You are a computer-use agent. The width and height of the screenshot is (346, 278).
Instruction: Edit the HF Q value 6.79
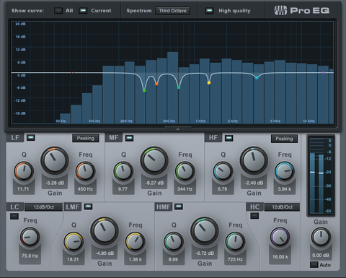point(222,189)
